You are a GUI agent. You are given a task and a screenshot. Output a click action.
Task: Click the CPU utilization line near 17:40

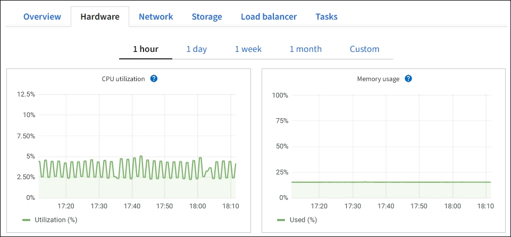click(x=131, y=169)
